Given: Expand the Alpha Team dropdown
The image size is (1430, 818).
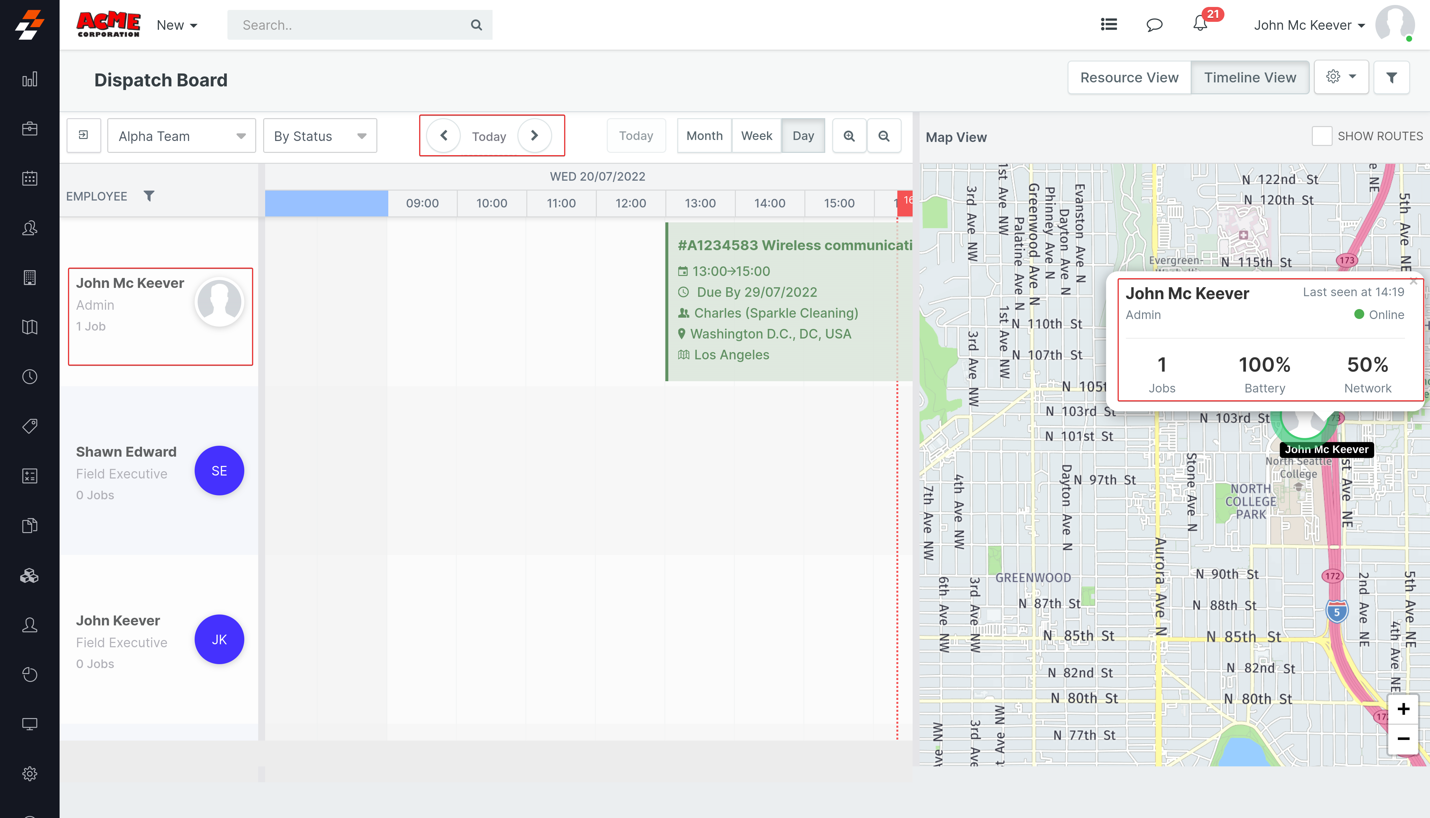Looking at the screenshot, I should [181, 136].
